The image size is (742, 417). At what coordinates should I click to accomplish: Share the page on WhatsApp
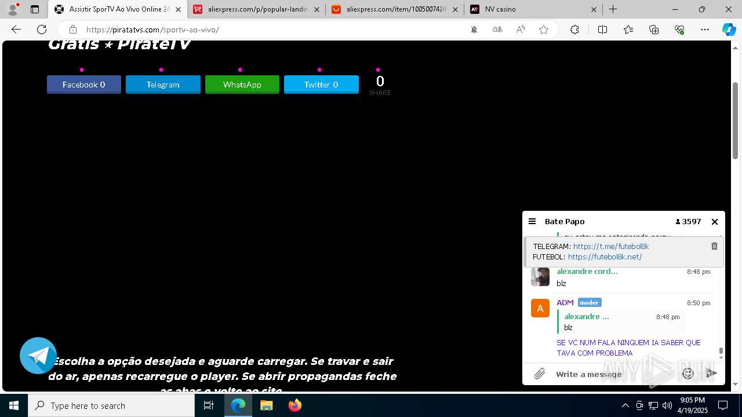[242, 85]
